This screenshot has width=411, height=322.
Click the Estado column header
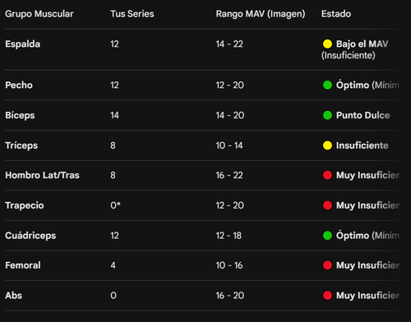click(x=336, y=14)
